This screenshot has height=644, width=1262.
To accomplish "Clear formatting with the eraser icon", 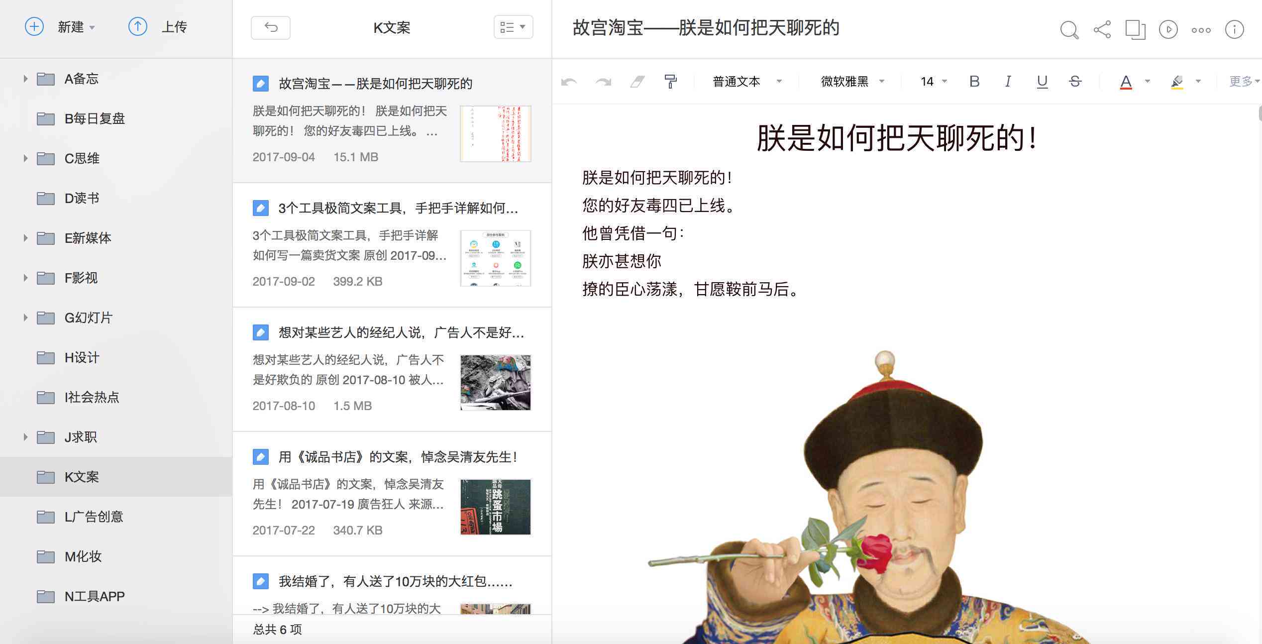I will 637,82.
